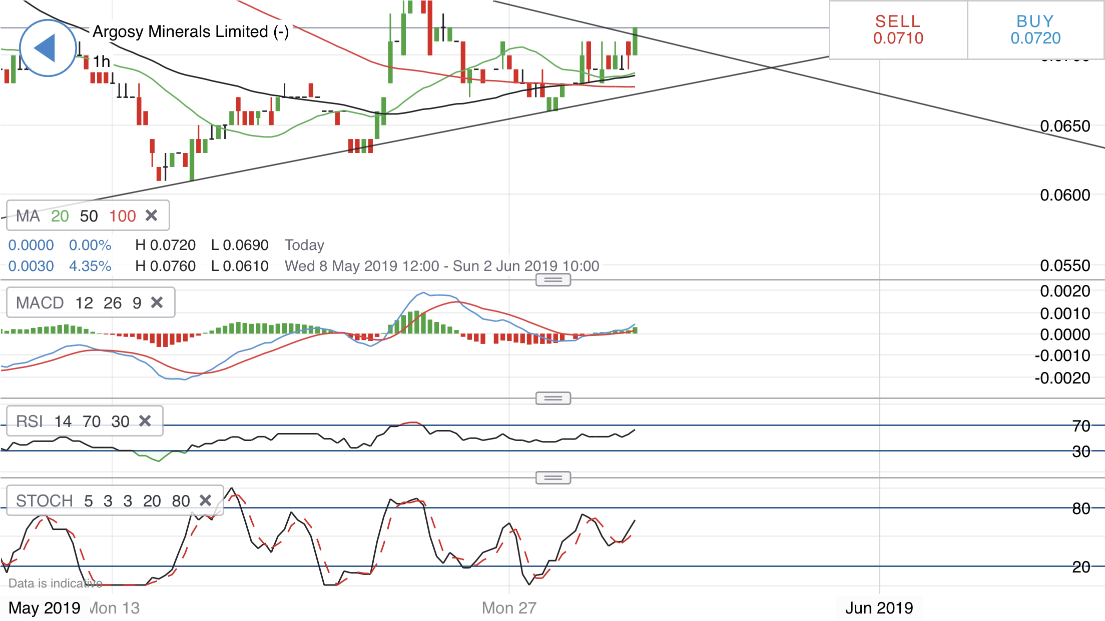This screenshot has height=621, width=1105.
Task: Open the RSI 14 70 30 settings label
Action: point(73,421)
